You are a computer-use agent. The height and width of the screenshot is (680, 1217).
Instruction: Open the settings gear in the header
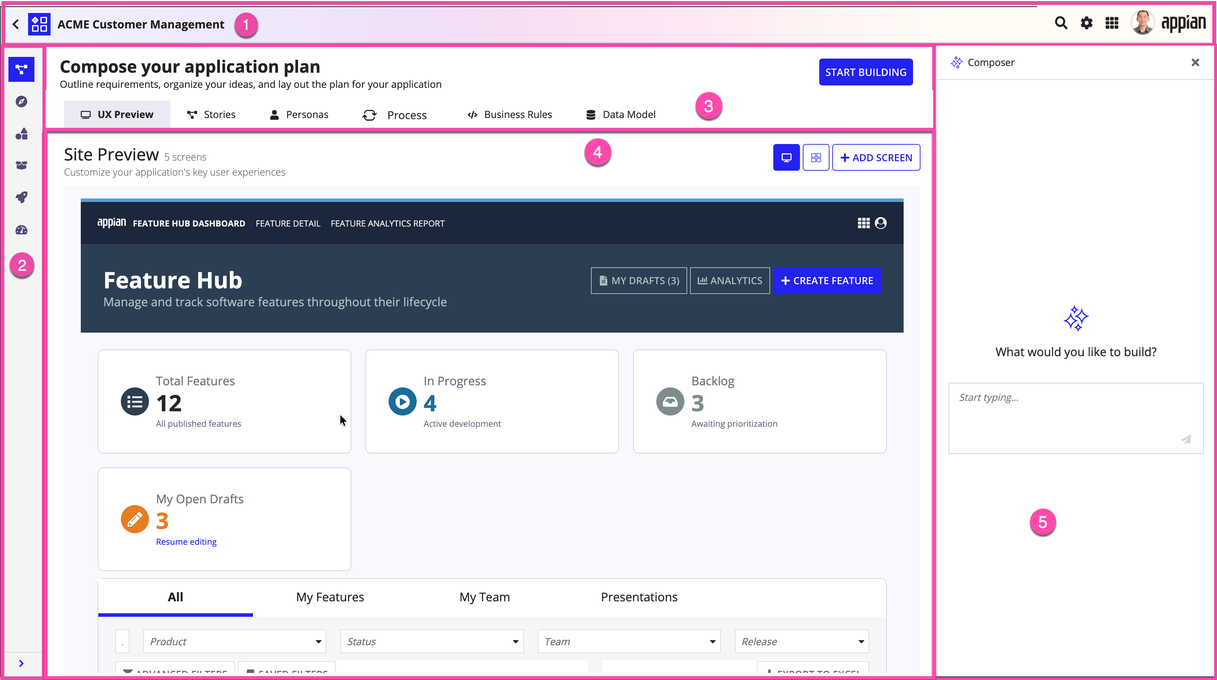pos(1087,23)
